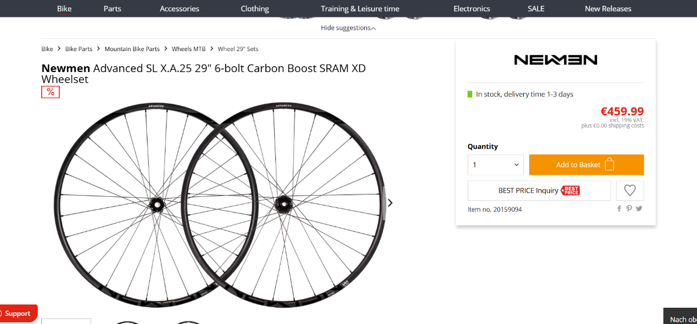Show next product image with right arrow
The image size is (697, 324).
pos(390,203)
